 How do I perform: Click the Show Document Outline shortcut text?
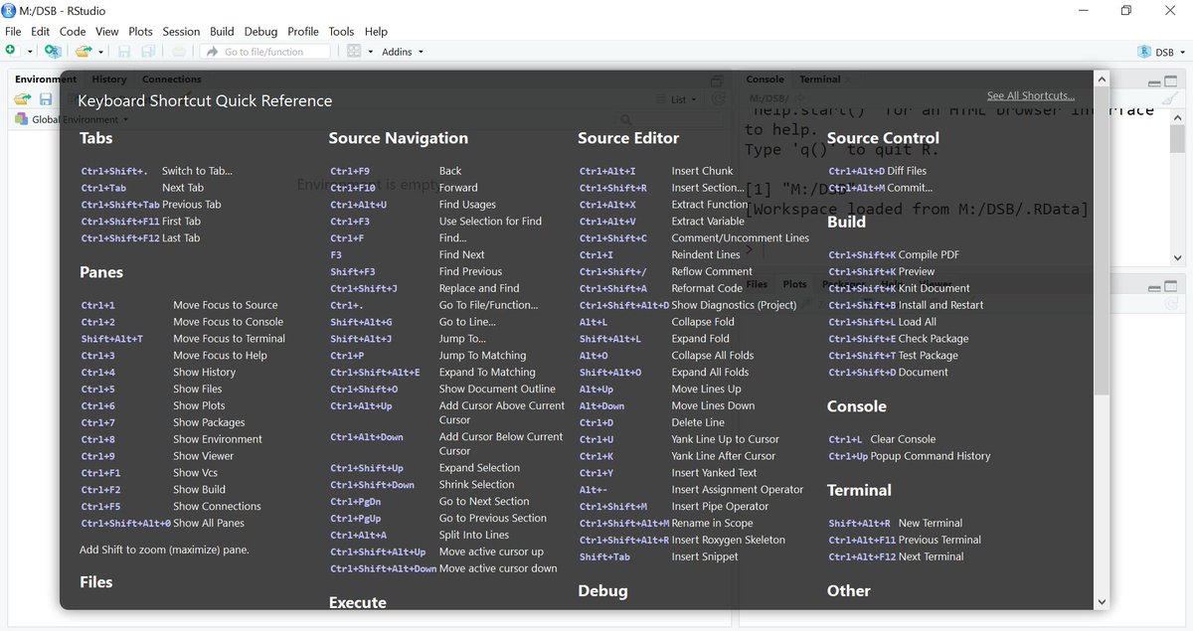tap(497, 389)
